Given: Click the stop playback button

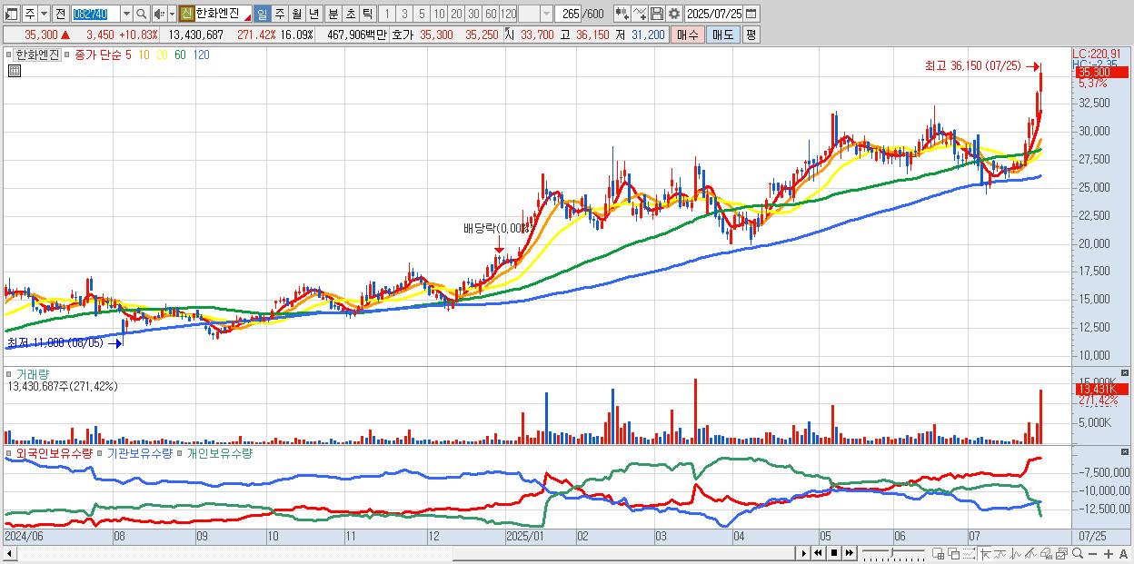Looking at the screenshot, I should coord(834,553).
